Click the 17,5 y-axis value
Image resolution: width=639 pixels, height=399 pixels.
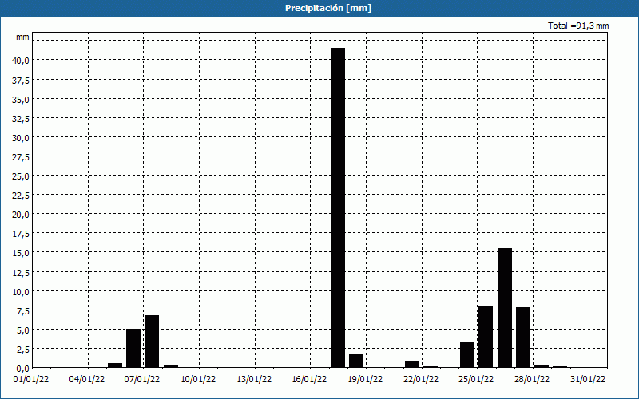pos(21,234)
